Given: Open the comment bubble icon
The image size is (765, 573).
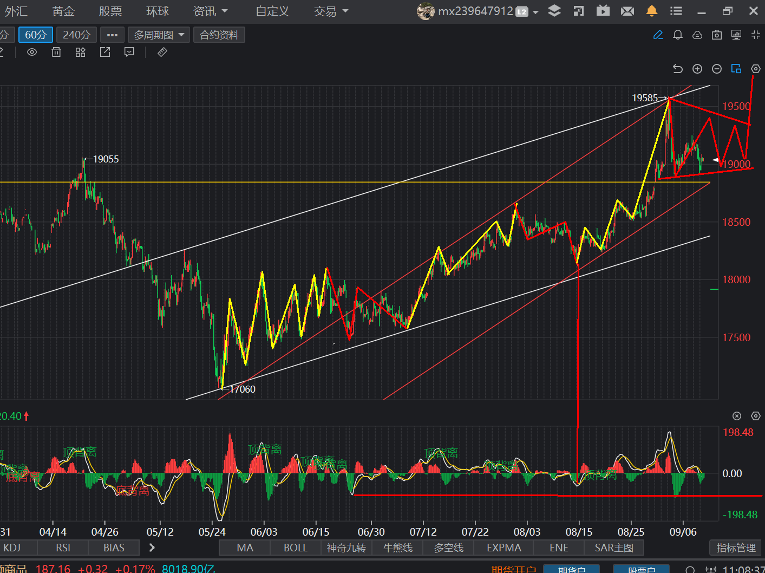Looking at the screenshot, I should tap(129, 52).
